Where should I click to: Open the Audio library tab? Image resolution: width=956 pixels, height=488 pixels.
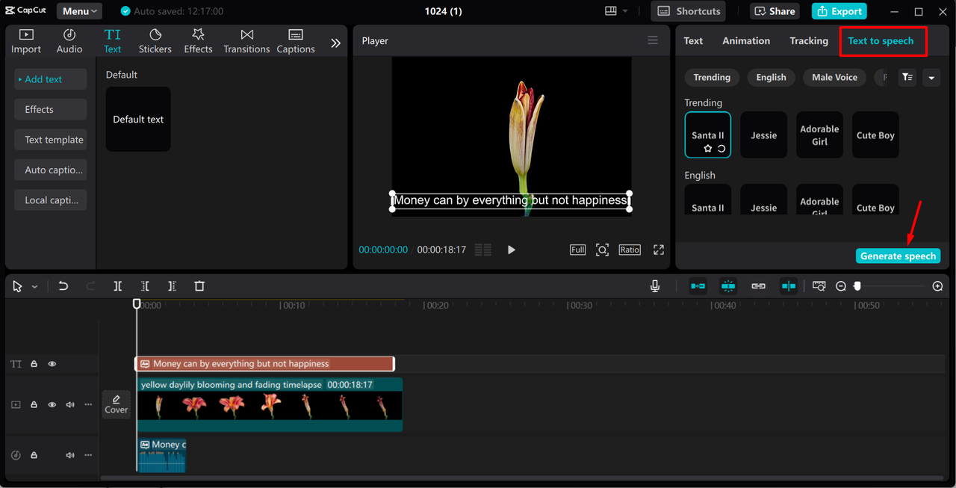(69, 41)
